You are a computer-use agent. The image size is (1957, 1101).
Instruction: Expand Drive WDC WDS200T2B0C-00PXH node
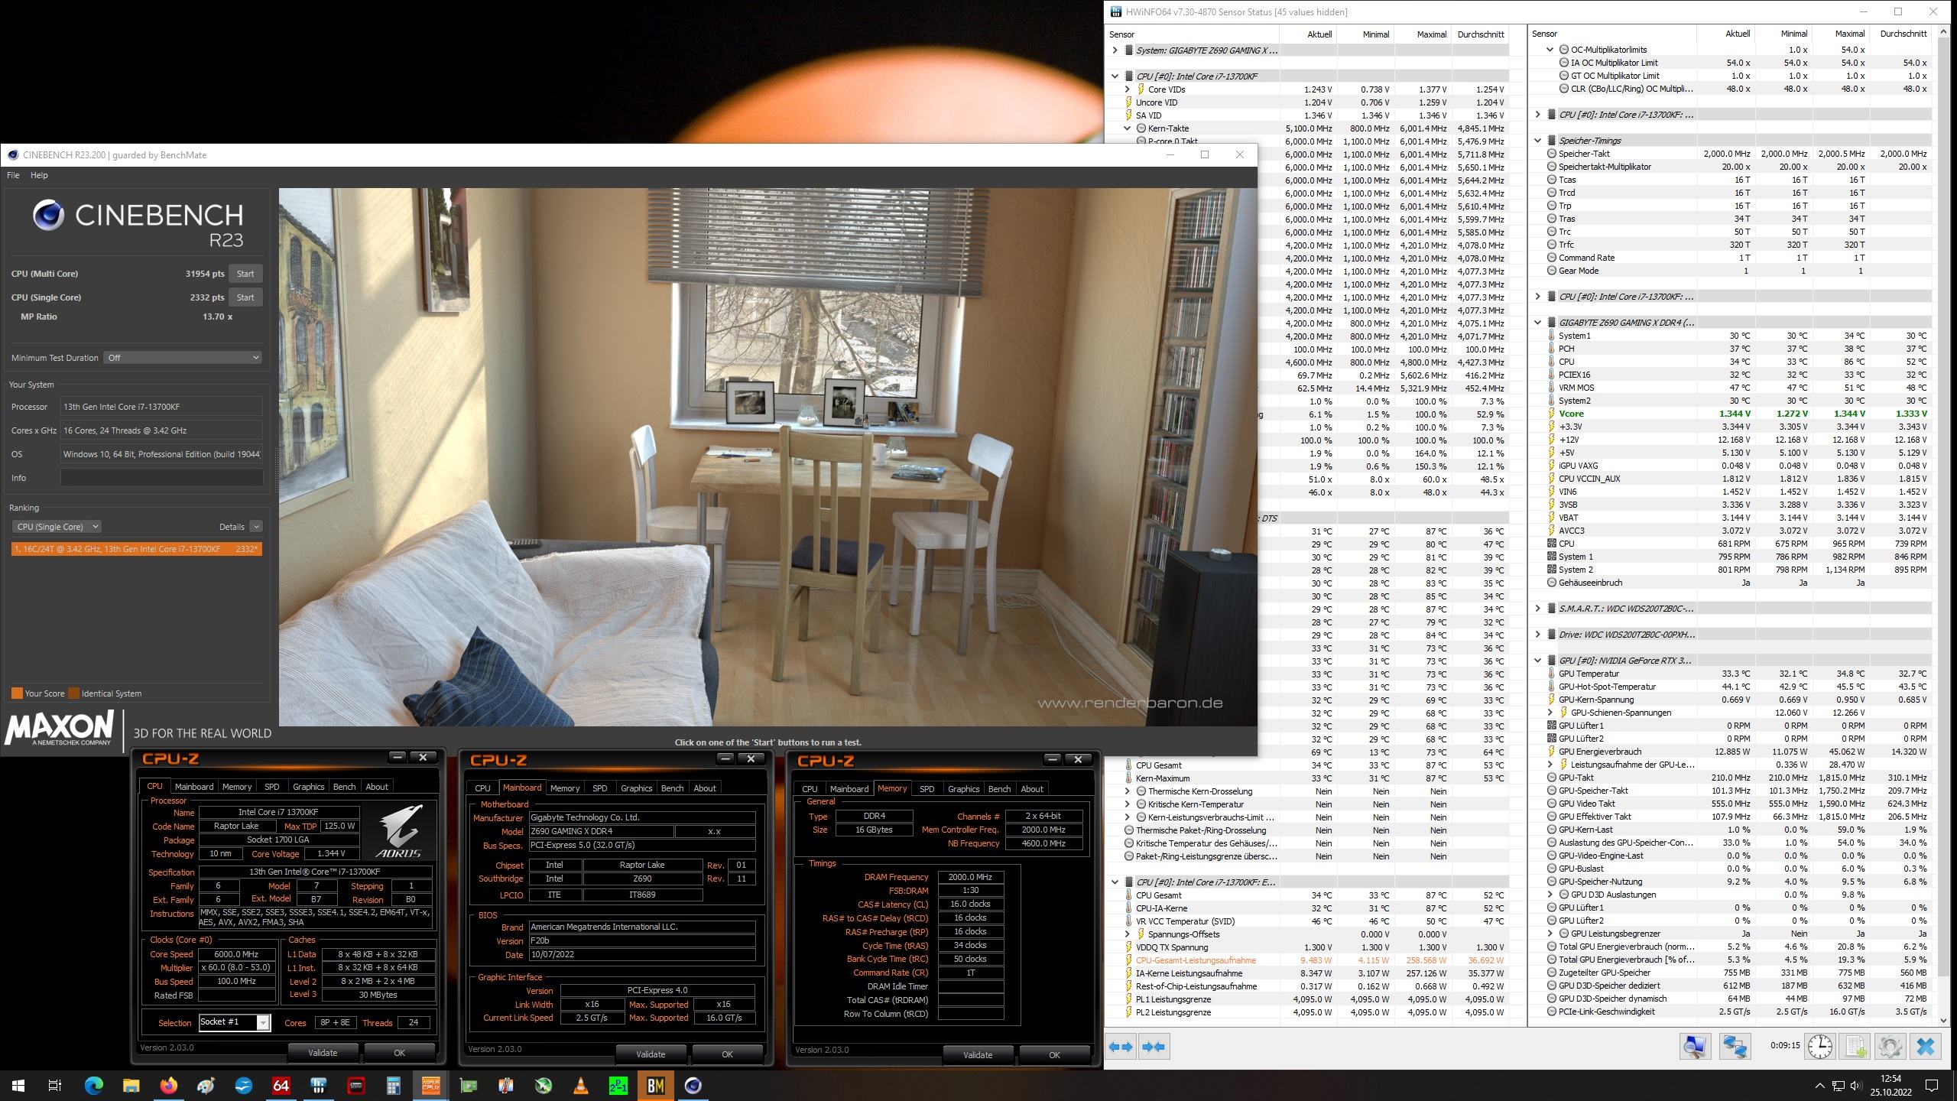tap(1537, 635)
